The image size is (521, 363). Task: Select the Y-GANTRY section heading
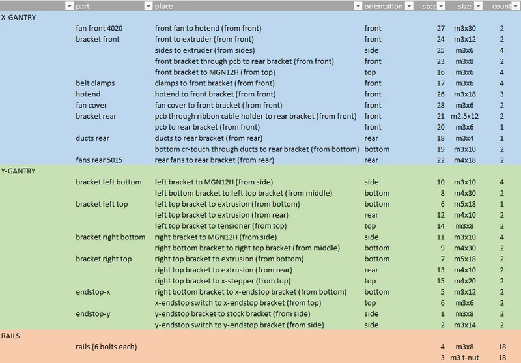point(18,171)
